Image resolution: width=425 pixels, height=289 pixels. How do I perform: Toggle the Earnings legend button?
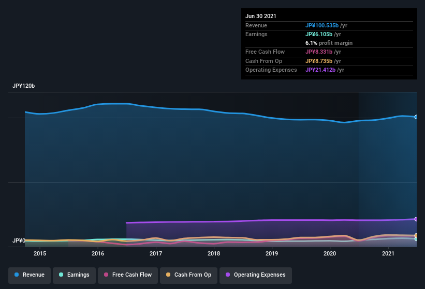[x=74, y=275]
